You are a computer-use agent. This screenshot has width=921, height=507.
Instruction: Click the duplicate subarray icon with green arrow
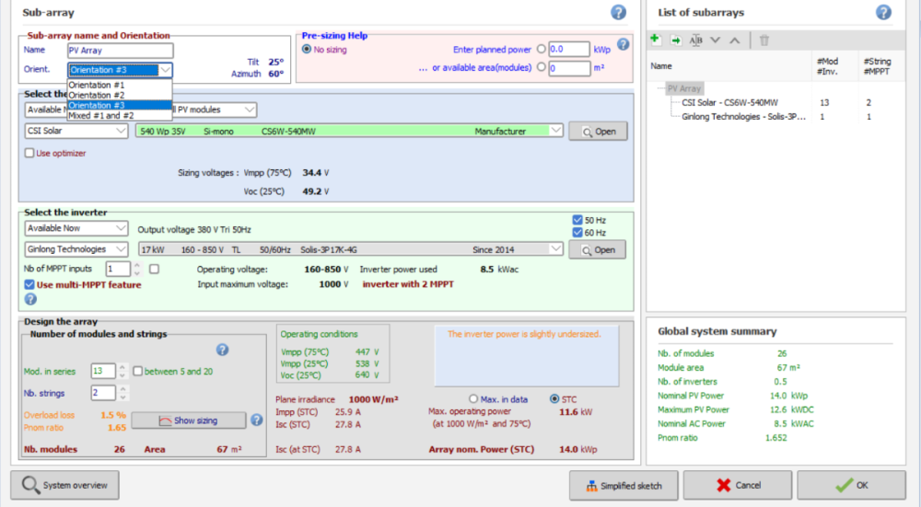pos(675,40)
